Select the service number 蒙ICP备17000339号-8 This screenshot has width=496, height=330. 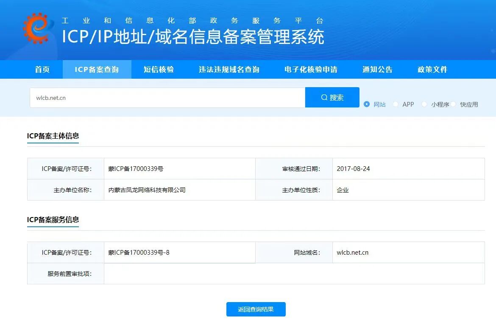coord(139,252)
